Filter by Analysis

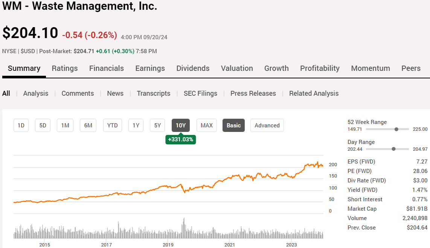tap(36, 93)
